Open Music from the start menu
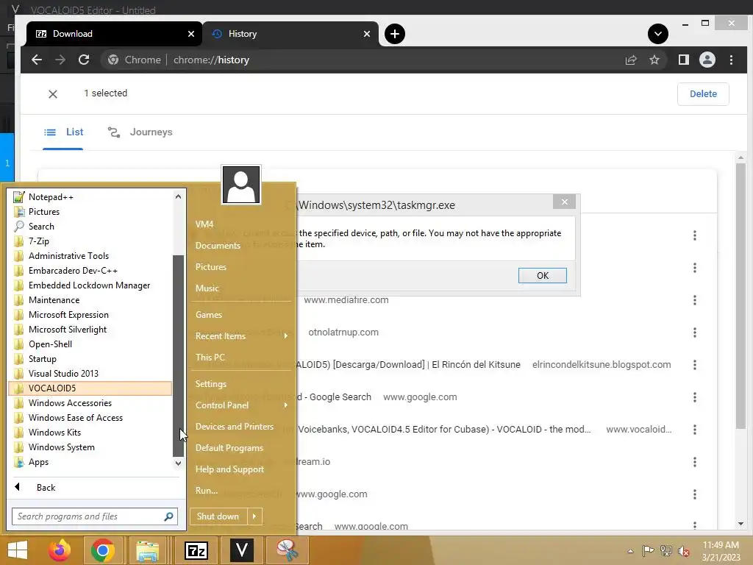The height and width of the screenshot is (565, 753). (x=240, y=288)
